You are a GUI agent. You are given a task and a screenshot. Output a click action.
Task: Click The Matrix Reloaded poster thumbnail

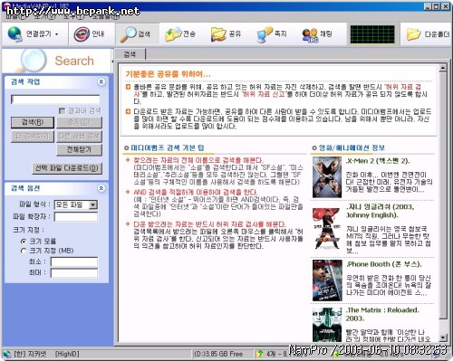tap(327, 325)
